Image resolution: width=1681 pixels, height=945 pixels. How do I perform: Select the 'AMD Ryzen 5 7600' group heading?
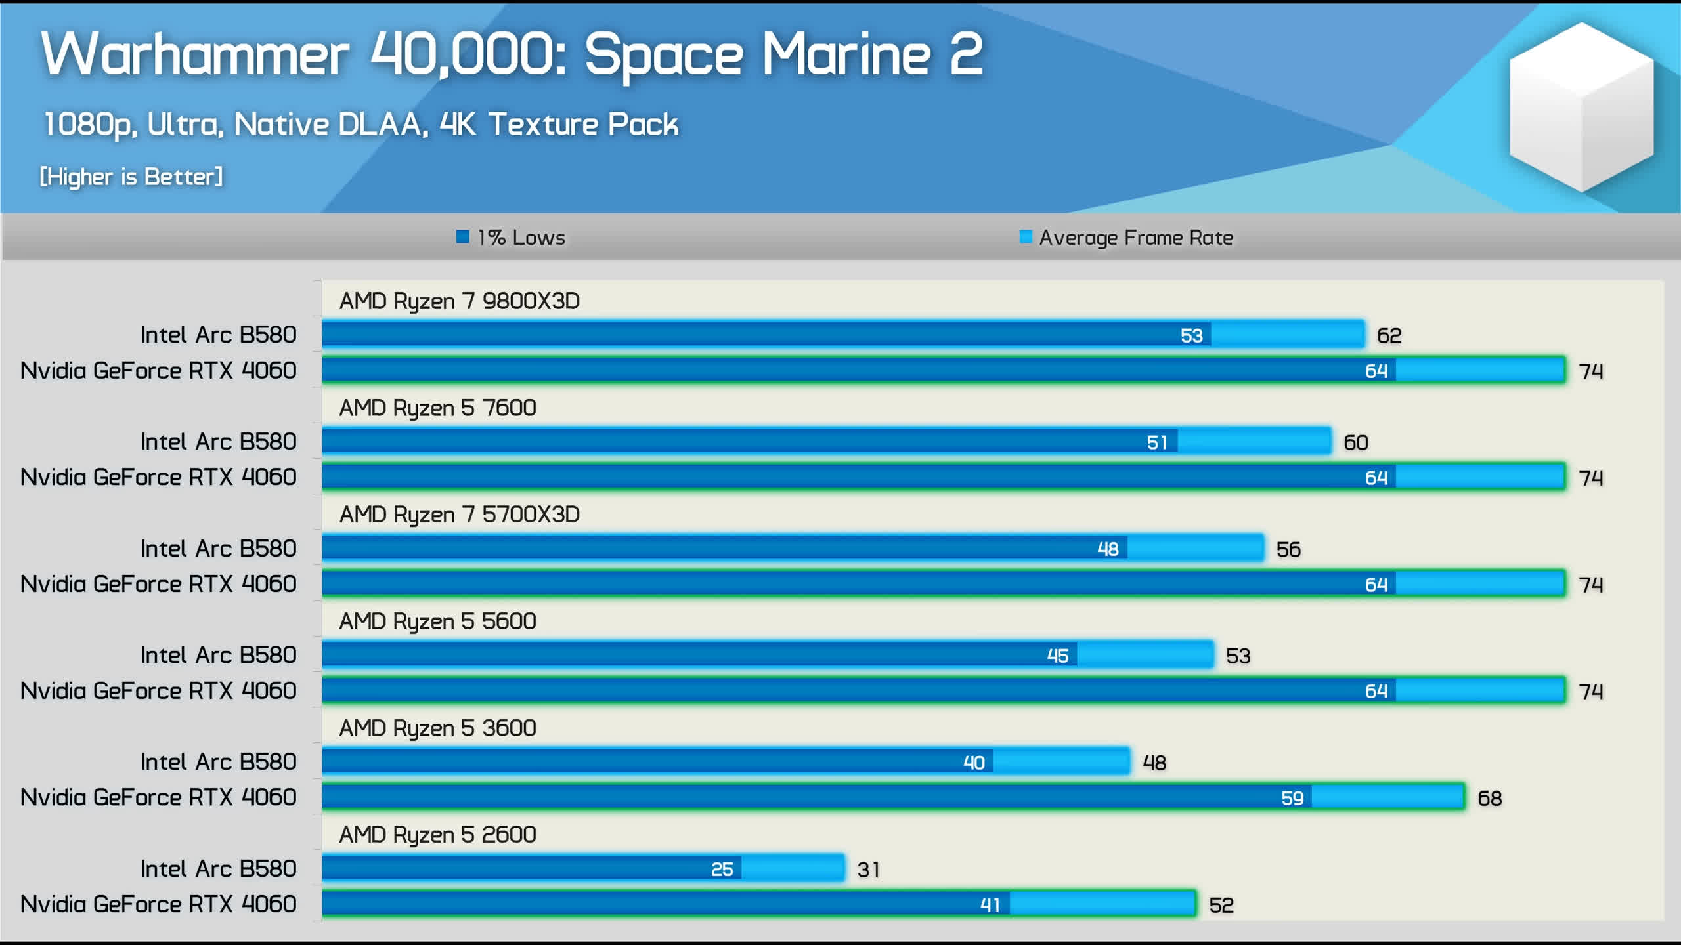[438, 408]
